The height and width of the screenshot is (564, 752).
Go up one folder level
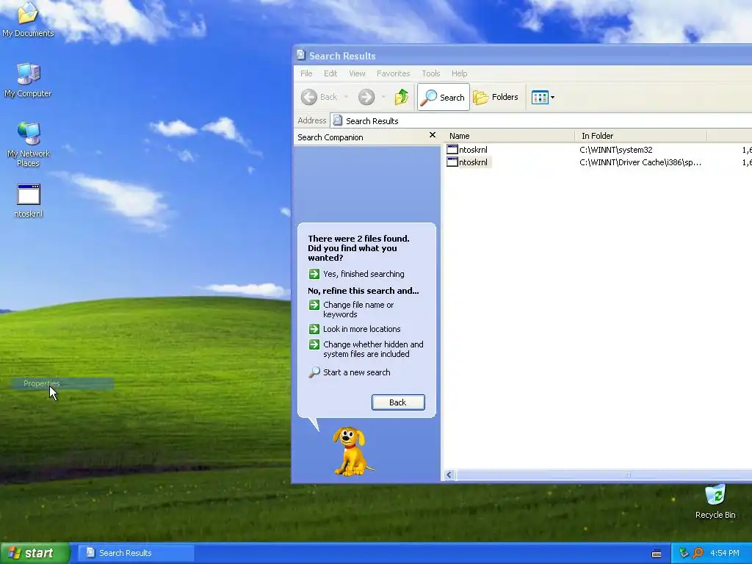tap(402, 97)
